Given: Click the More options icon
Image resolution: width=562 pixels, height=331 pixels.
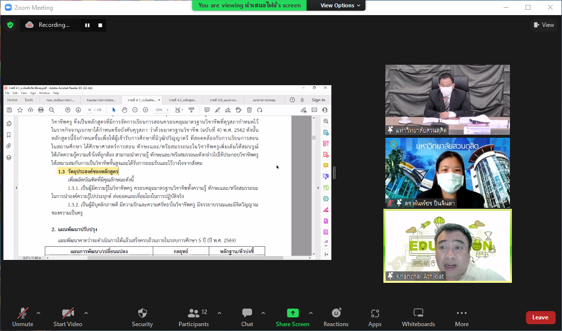Looking at the screenshot, I should 462,313.
